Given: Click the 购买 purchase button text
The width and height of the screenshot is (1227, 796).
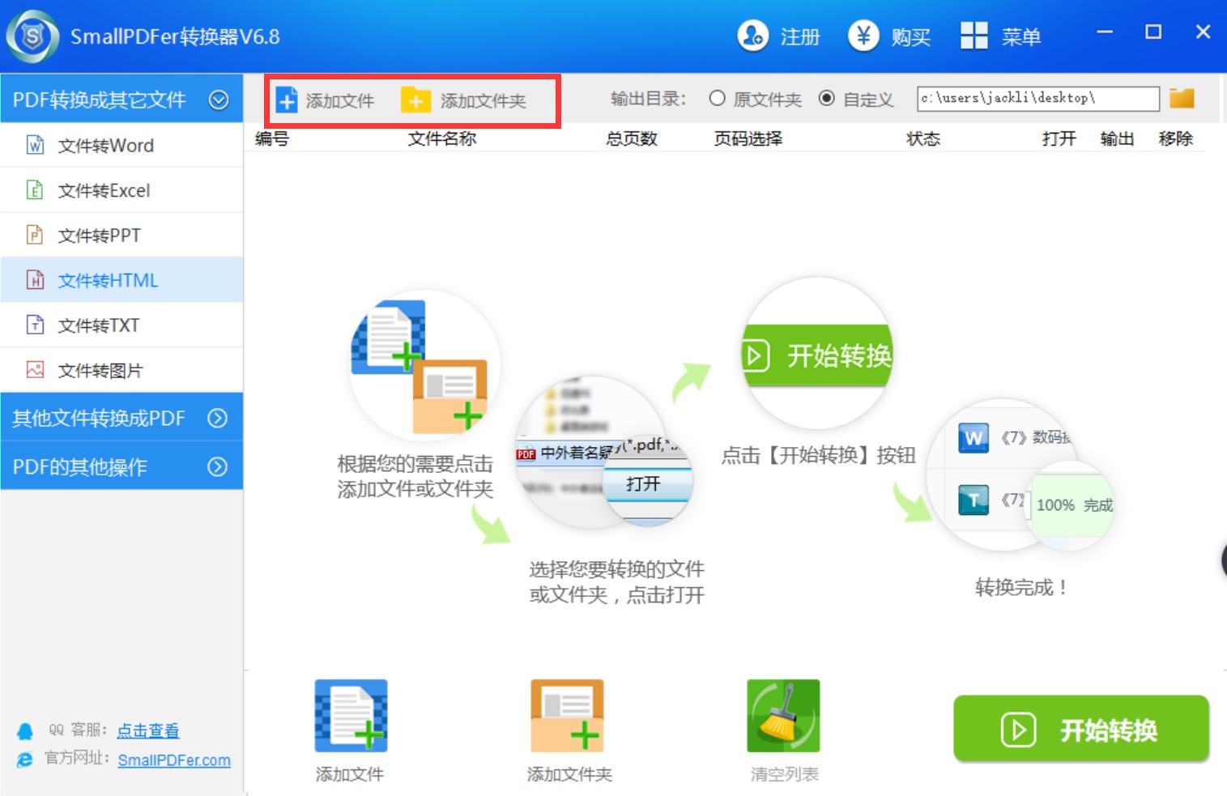Looking at the screenshot, I should (x=911, y=37).
